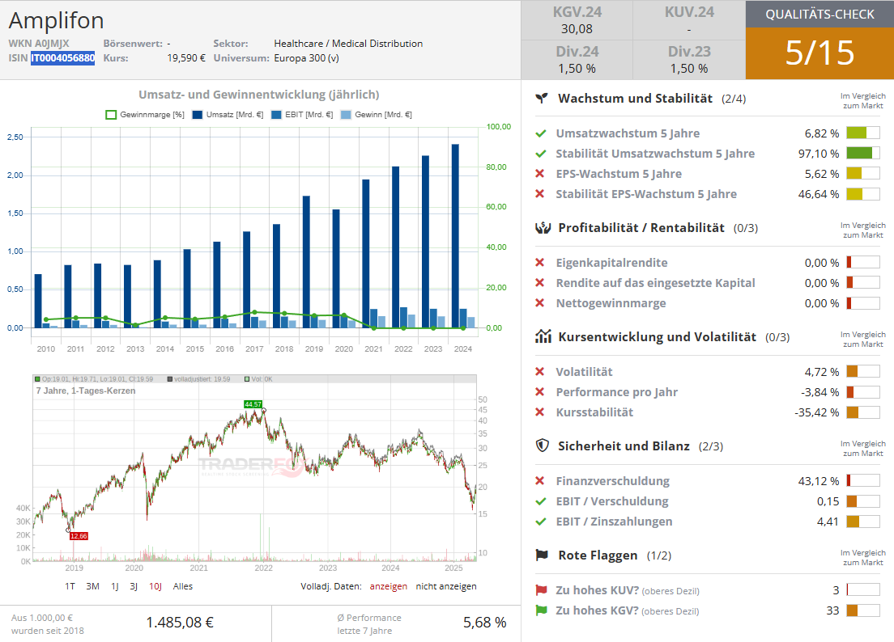Show the full history with Alles
The image size is (894, 642).
pyautogui.click(x=182, y=586)
